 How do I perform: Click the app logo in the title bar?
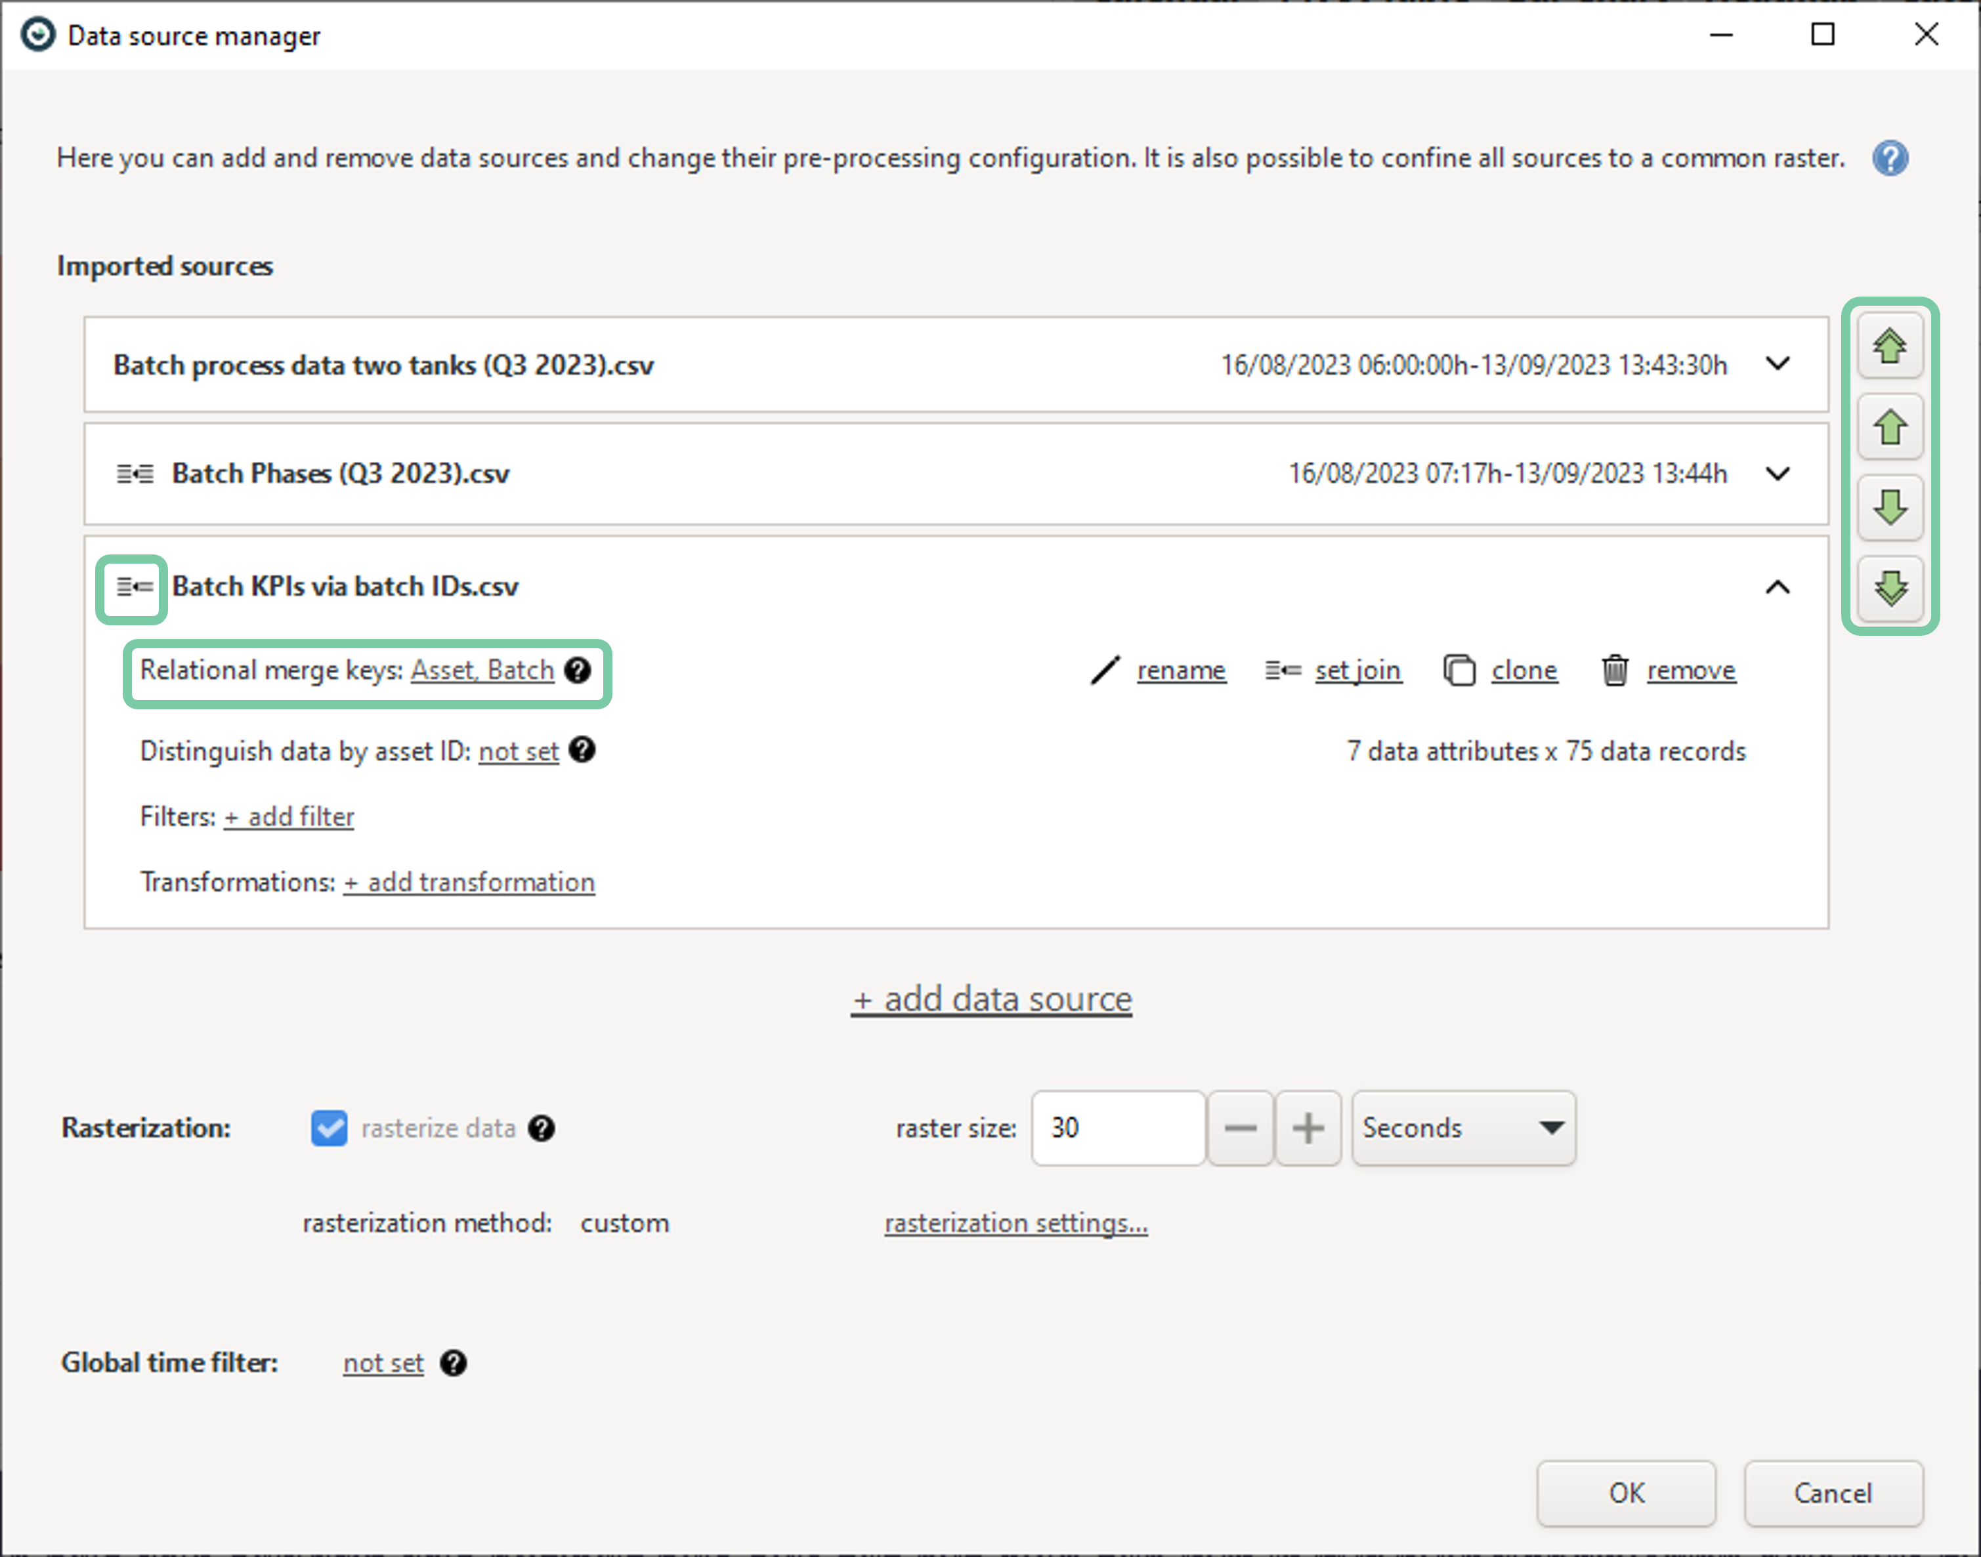pos(37,35)
